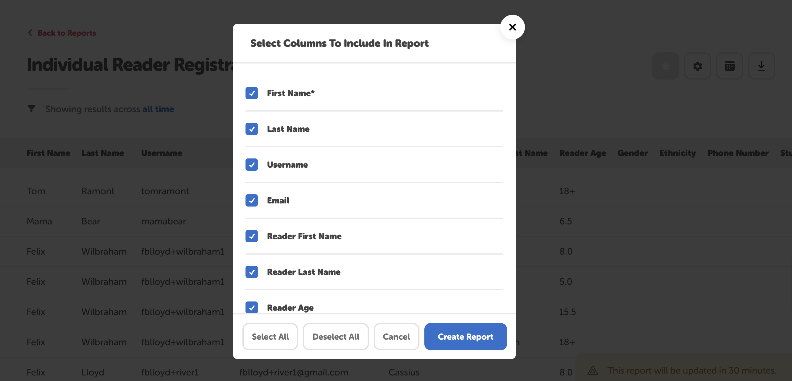Choose Deselect All to clear selections
The width and height of the screenshot is (792, 381).
[336, 336]
